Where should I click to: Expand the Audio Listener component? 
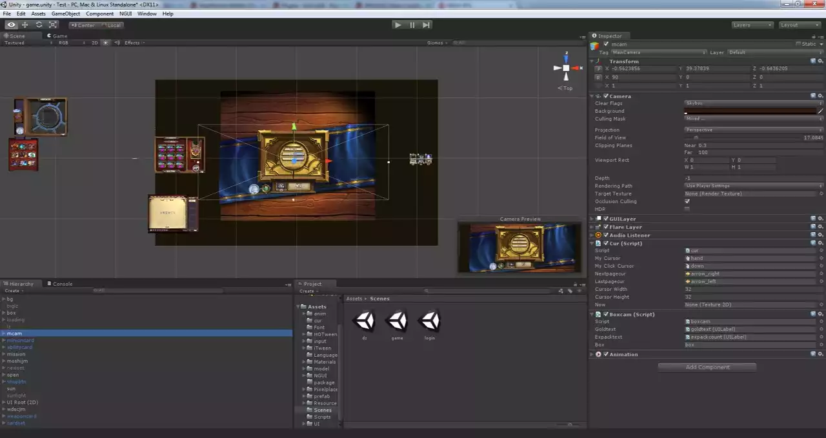pyautogui.click(x=592, y=235)
